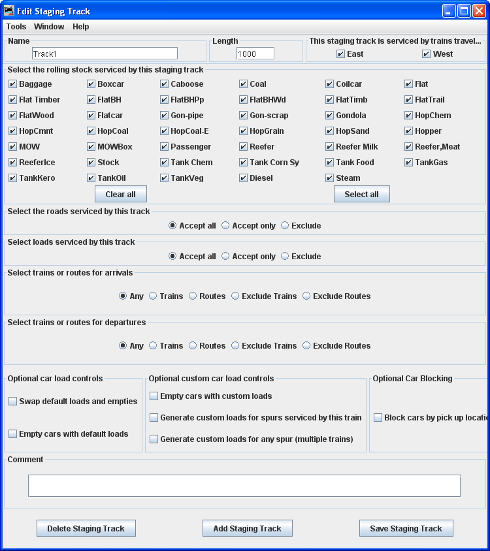
Task: Pick Exclude Routes for departures
Action: (x=306, y=346)
